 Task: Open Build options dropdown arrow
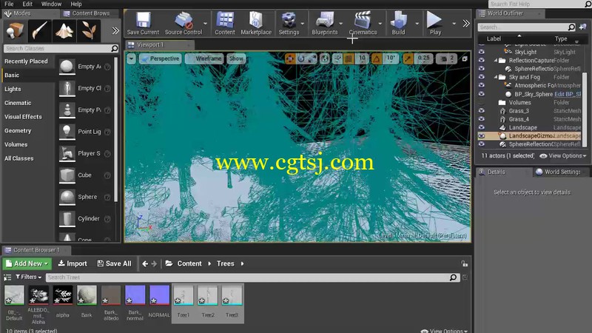tap(417, 24)
